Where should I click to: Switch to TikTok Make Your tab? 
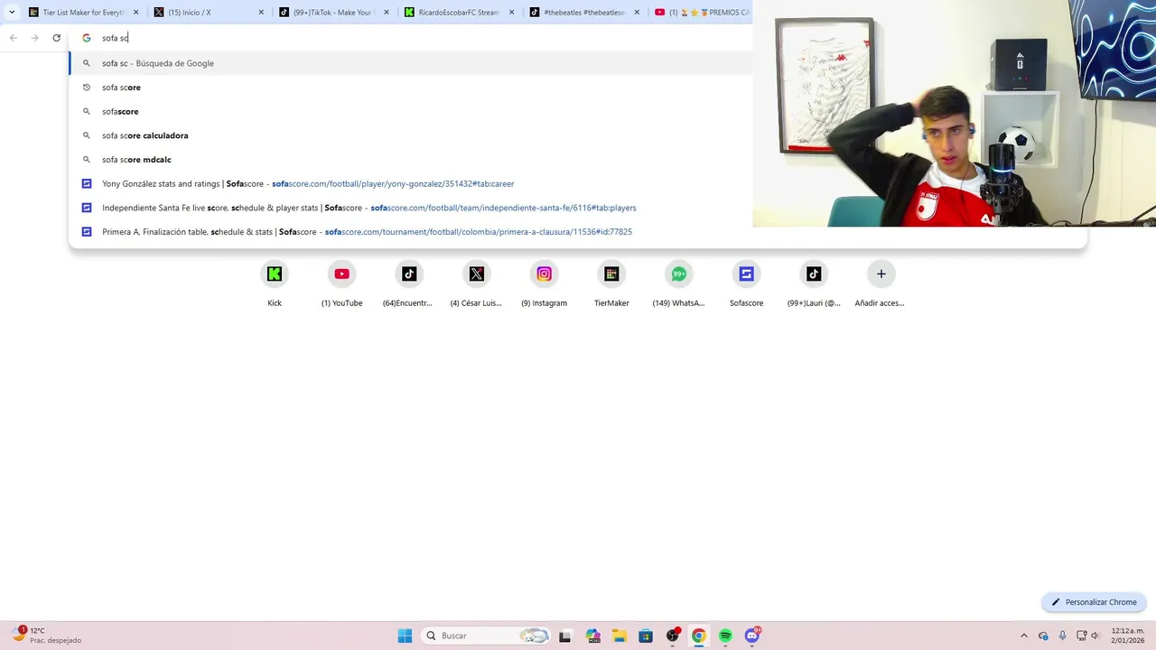click(332, 13)
